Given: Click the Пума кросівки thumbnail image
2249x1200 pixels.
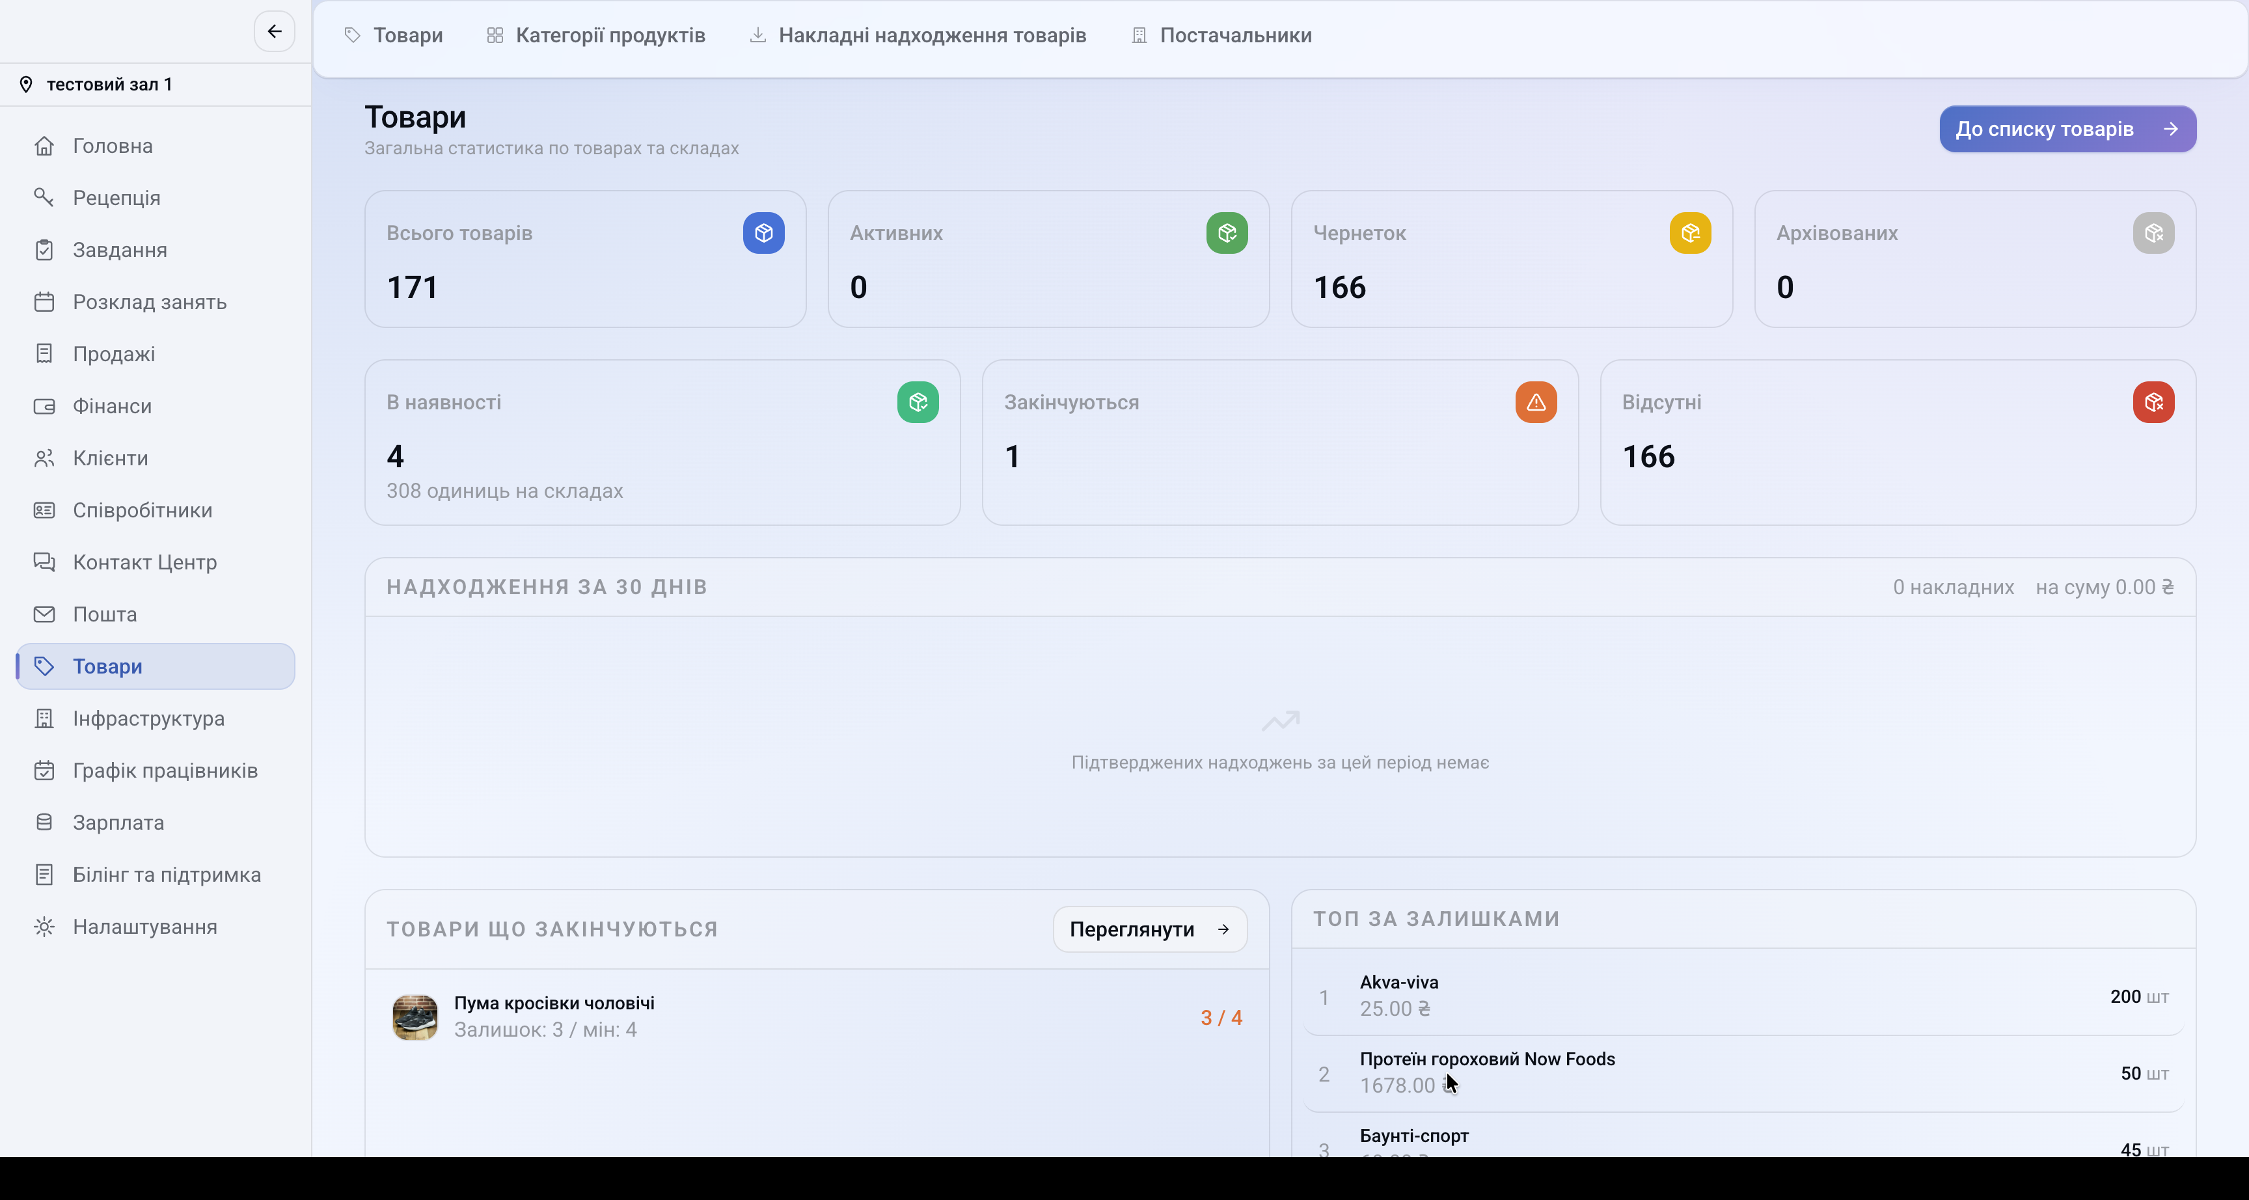Looking at the screenshot, I should click(x=415, y=1018).
